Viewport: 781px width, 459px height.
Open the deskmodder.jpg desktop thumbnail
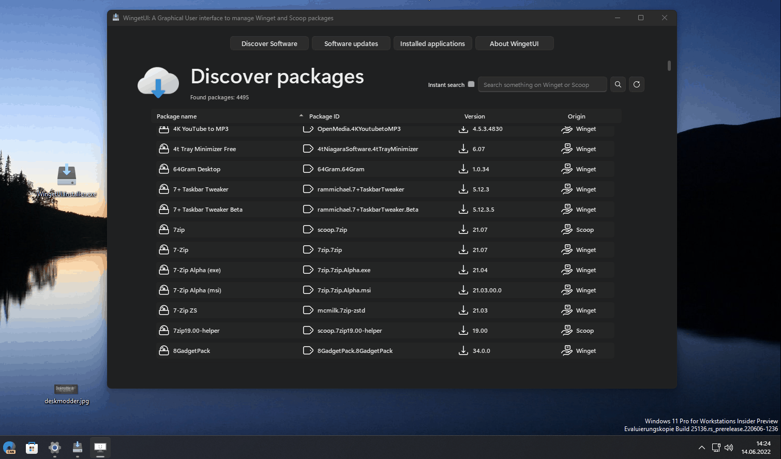tap(67, 394)
